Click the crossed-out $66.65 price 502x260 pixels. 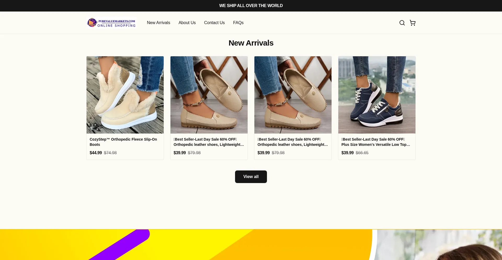pyautogui.click(x=362, y=153)
